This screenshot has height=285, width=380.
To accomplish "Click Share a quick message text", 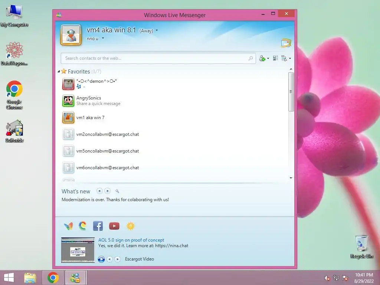I will tap(98, 104).
